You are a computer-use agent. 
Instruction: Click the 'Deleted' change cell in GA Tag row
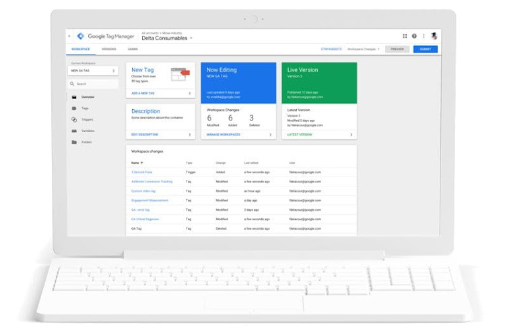click(221, 228)
